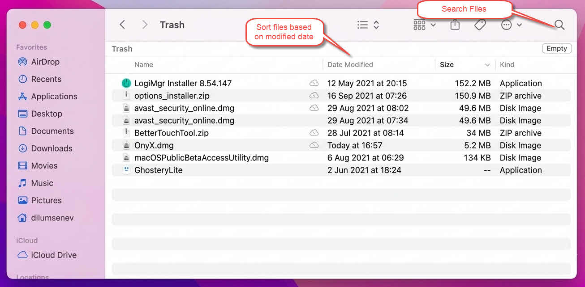Click the LogiMgr Installer green app icon
The image size is (585, 287).
[126, 83]
